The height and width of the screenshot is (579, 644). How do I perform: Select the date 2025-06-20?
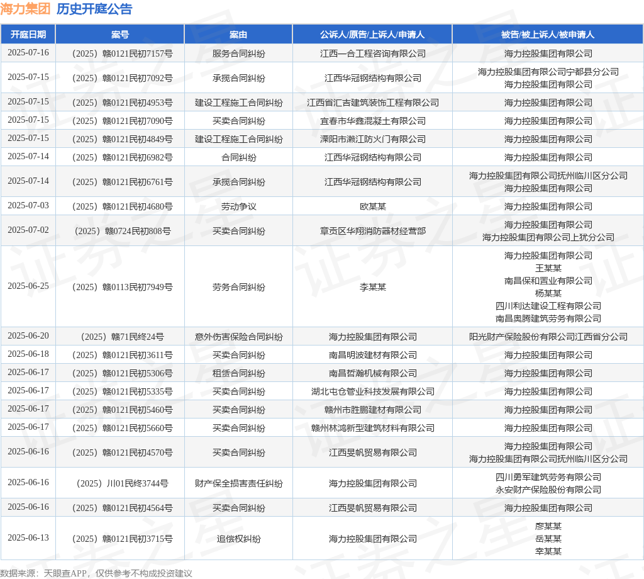point(28,336)
